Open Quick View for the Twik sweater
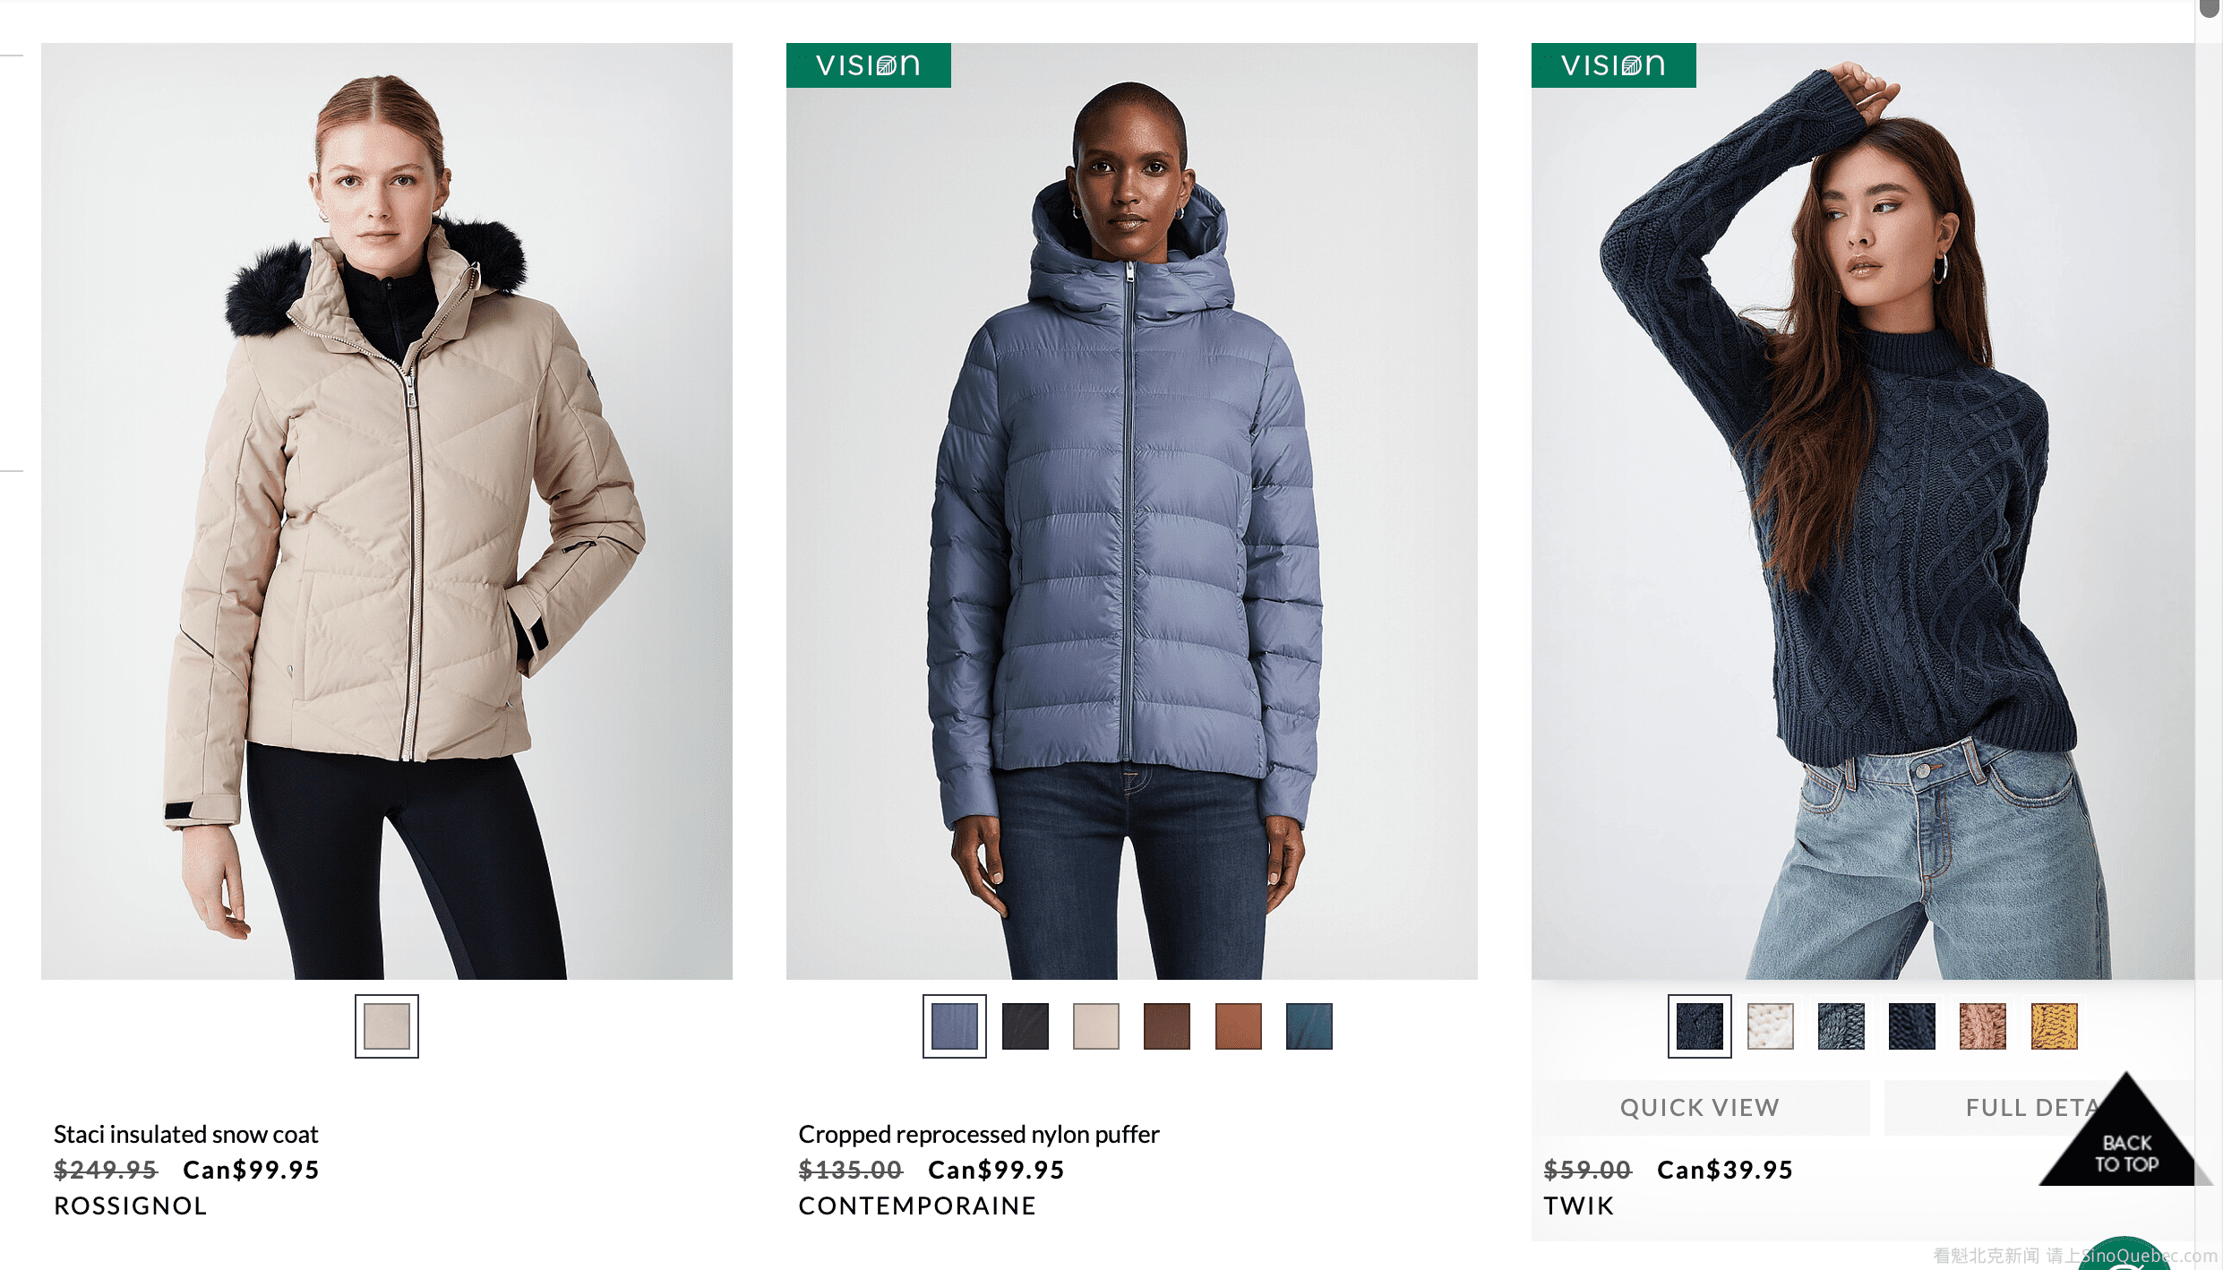 coord(1700,1108)
